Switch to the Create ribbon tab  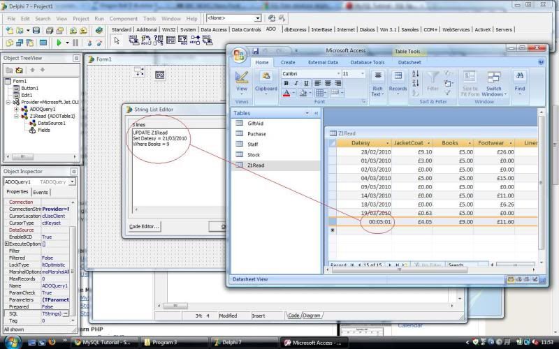pyautogui.click(x=288, y=62)
